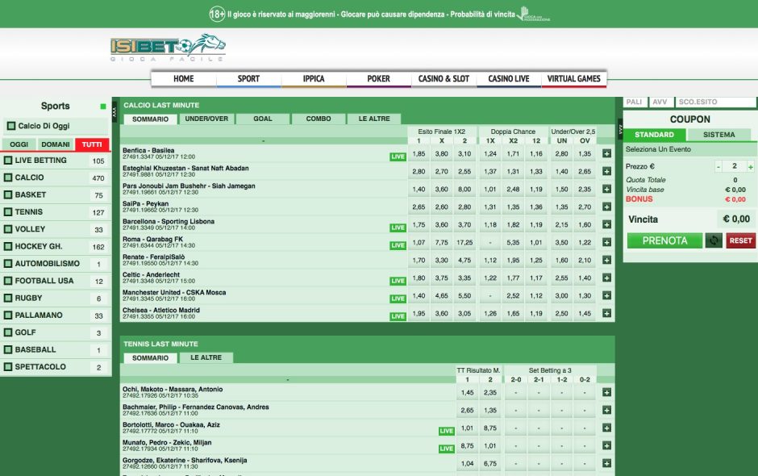Screen dimensions: 758x476
Task: Click the SCO.ESITO input field
Action: pyautogui.click(x=715, y=102)
